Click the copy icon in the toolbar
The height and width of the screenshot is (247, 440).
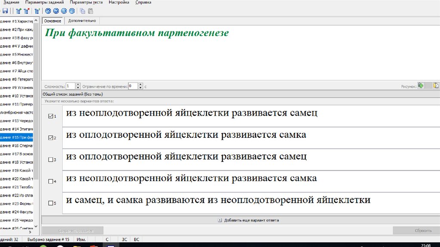82,11
